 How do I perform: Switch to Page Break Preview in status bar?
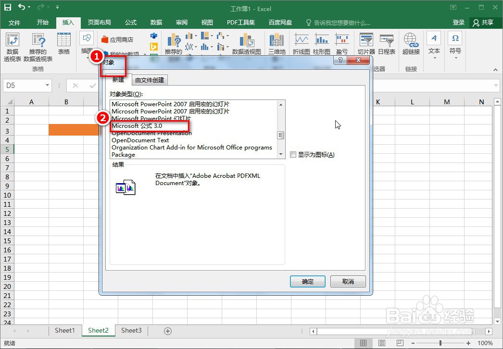[x=400, y=343]
